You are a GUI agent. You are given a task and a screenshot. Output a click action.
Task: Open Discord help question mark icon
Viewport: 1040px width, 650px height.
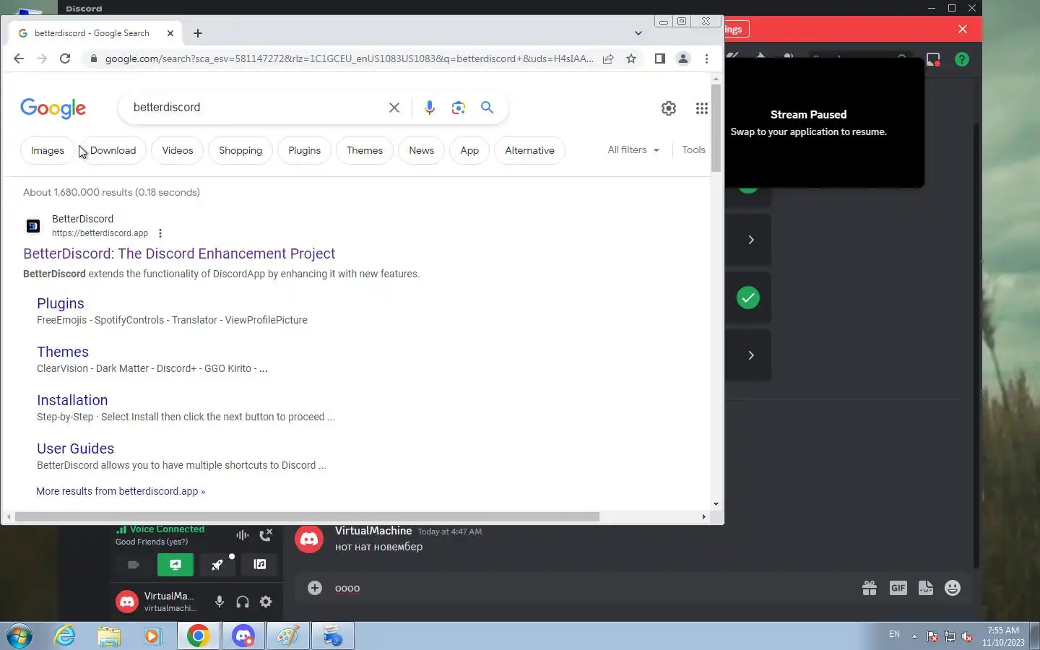coord(962,59)
